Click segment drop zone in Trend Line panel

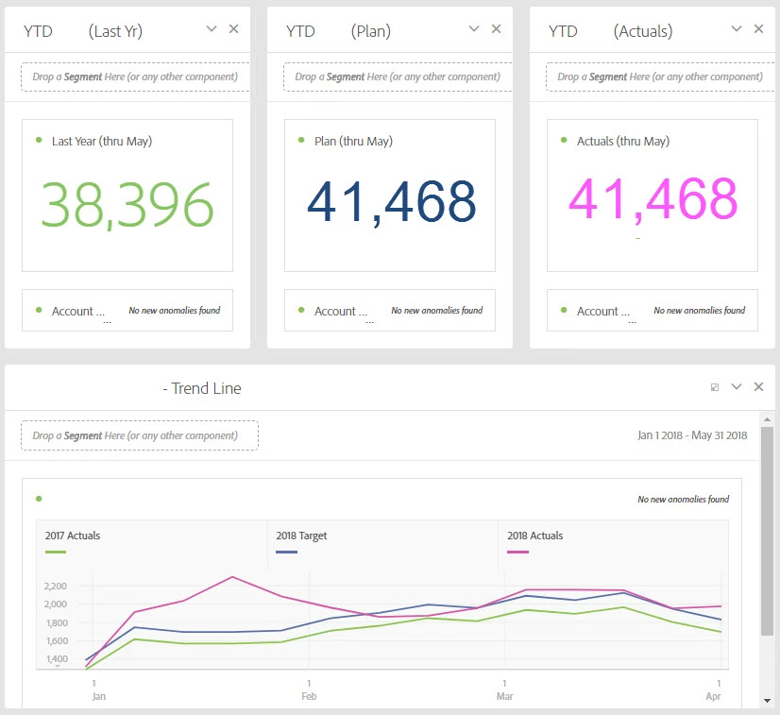click(140, 435)
